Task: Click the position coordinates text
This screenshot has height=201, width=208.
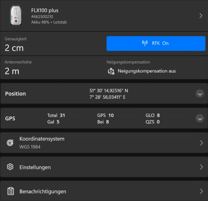Action: [109, 94]
